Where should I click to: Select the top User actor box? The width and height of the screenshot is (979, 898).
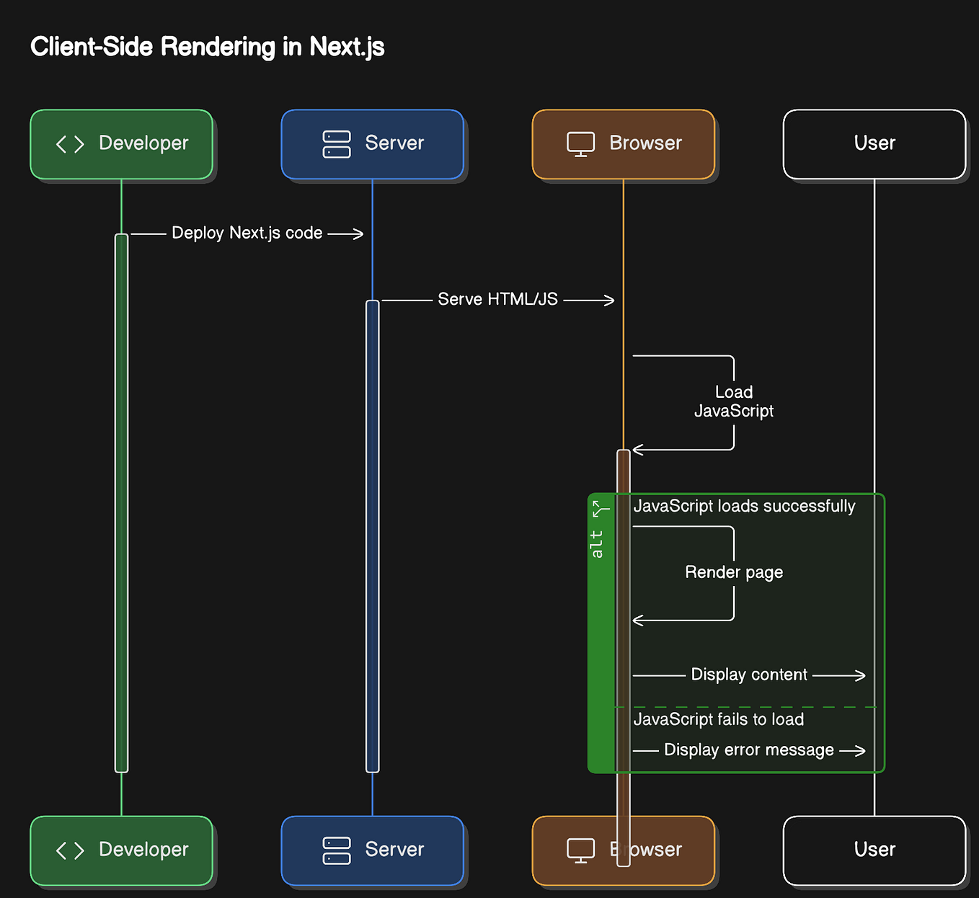(874, 143)
